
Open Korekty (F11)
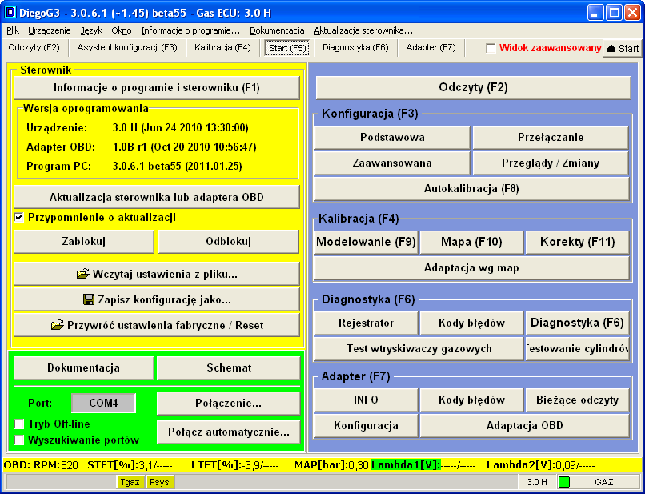coord(577,242)
